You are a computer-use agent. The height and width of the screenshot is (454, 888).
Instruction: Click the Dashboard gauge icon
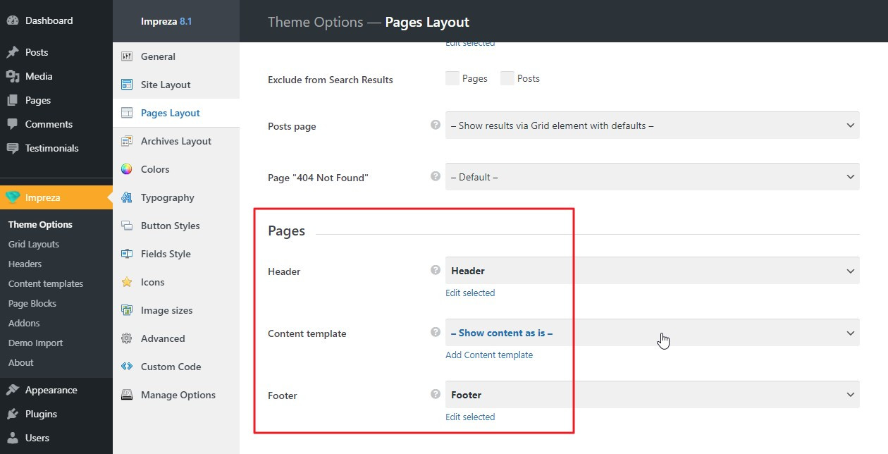13,20
